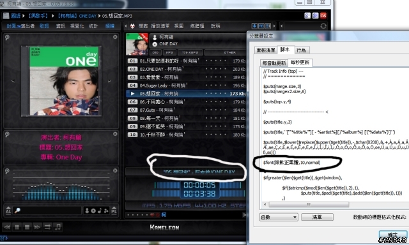
Task: Filter by title music-note icon
Action: [x=100, y=211]
